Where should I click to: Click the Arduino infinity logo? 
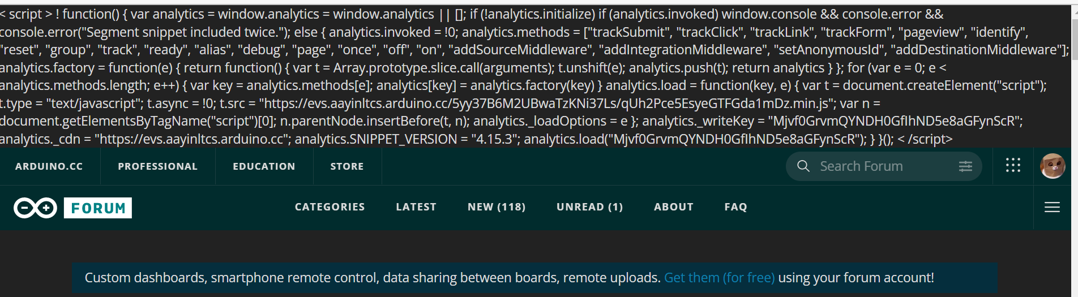tap(35, 208)
